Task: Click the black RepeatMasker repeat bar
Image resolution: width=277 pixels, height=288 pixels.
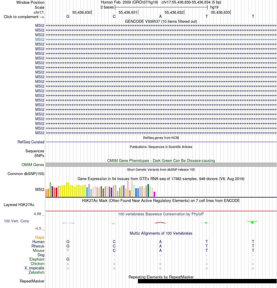Action: (207, 281)
